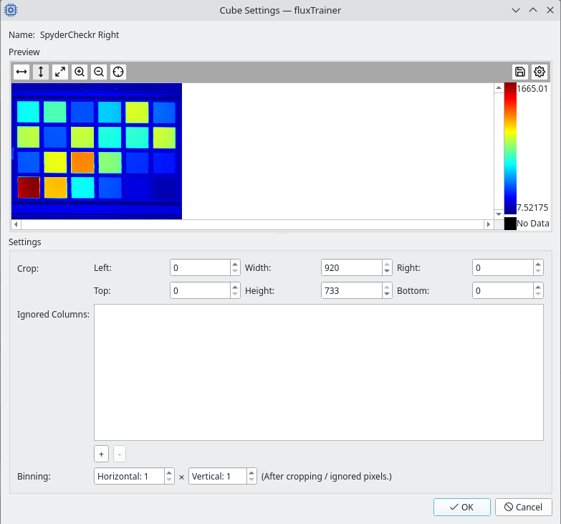
Task: Click the fit-to-width horizontal arrow icon
Action: [x=21, y=72]
